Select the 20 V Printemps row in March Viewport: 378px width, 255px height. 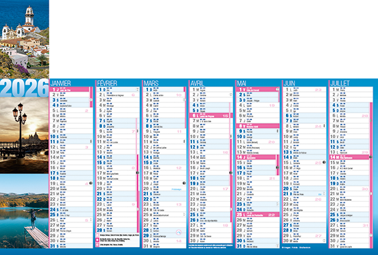point(165,188)
